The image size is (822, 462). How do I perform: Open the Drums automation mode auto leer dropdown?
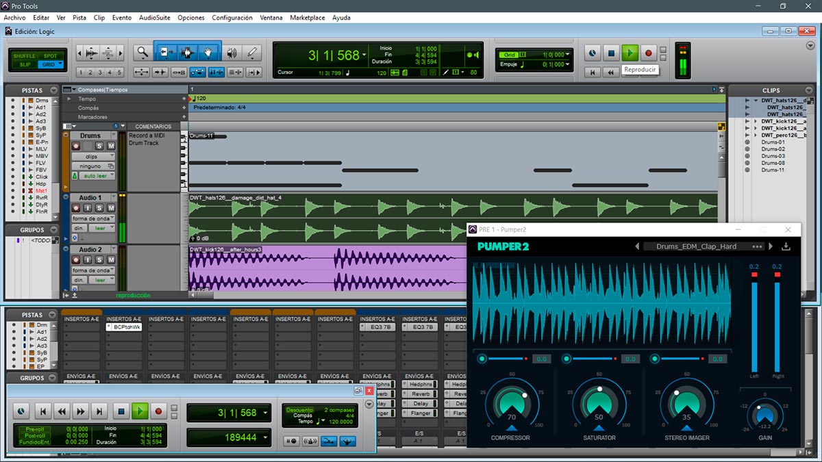[x=99, y=176]
